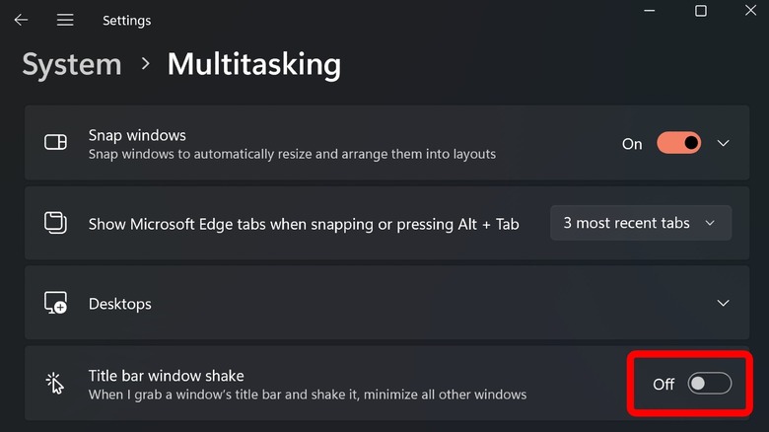Click the Desktops row label
This screenshot has width=769, height=432.
[x=120, y=304]
